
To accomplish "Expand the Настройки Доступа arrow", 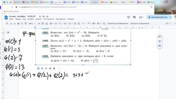I will 170,17.
